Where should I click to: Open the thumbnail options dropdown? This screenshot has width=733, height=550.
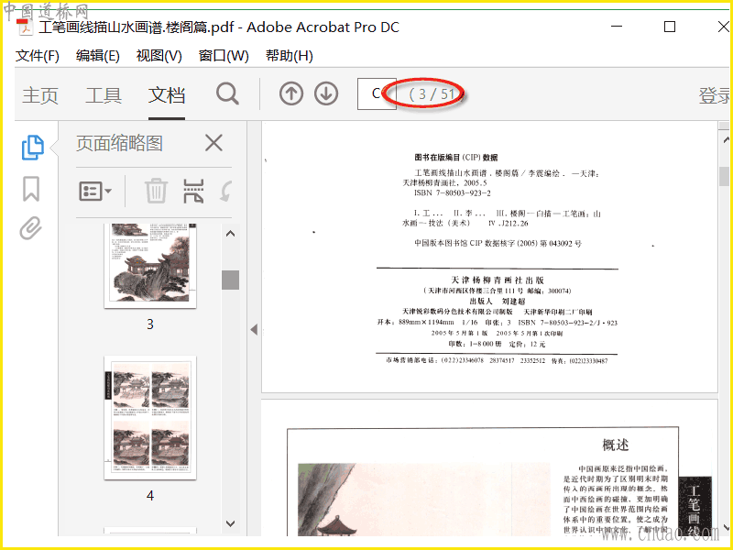click(x=95, y=191)
